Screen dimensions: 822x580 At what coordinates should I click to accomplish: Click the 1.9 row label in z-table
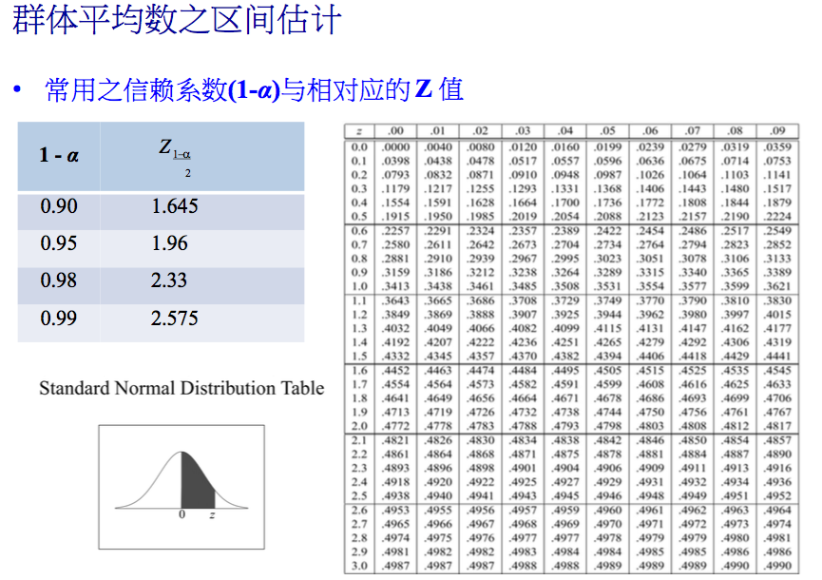tap(359, 413)
